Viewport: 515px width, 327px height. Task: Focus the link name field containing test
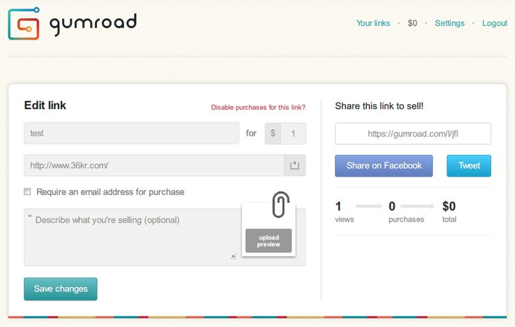coord(131,133)
